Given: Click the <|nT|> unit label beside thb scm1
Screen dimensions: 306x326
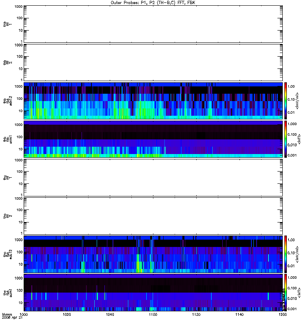Looking at the screenshot, I should 299,139.
